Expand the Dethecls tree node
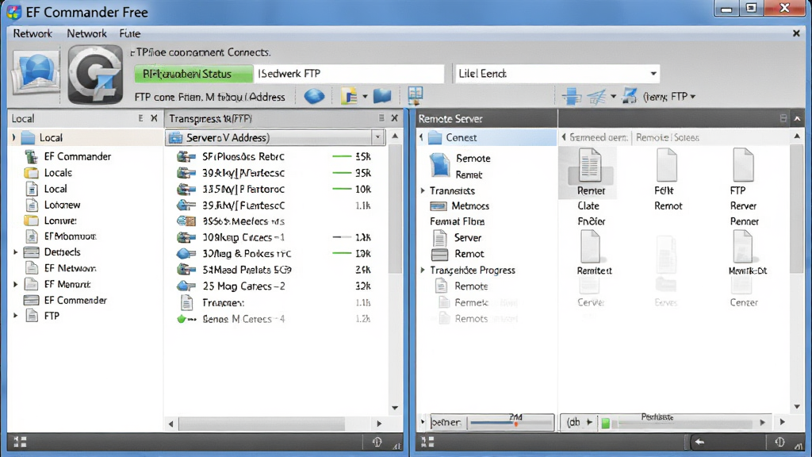Image resolution: width=812 pixels, height=457 pixels. click(15, 252)
